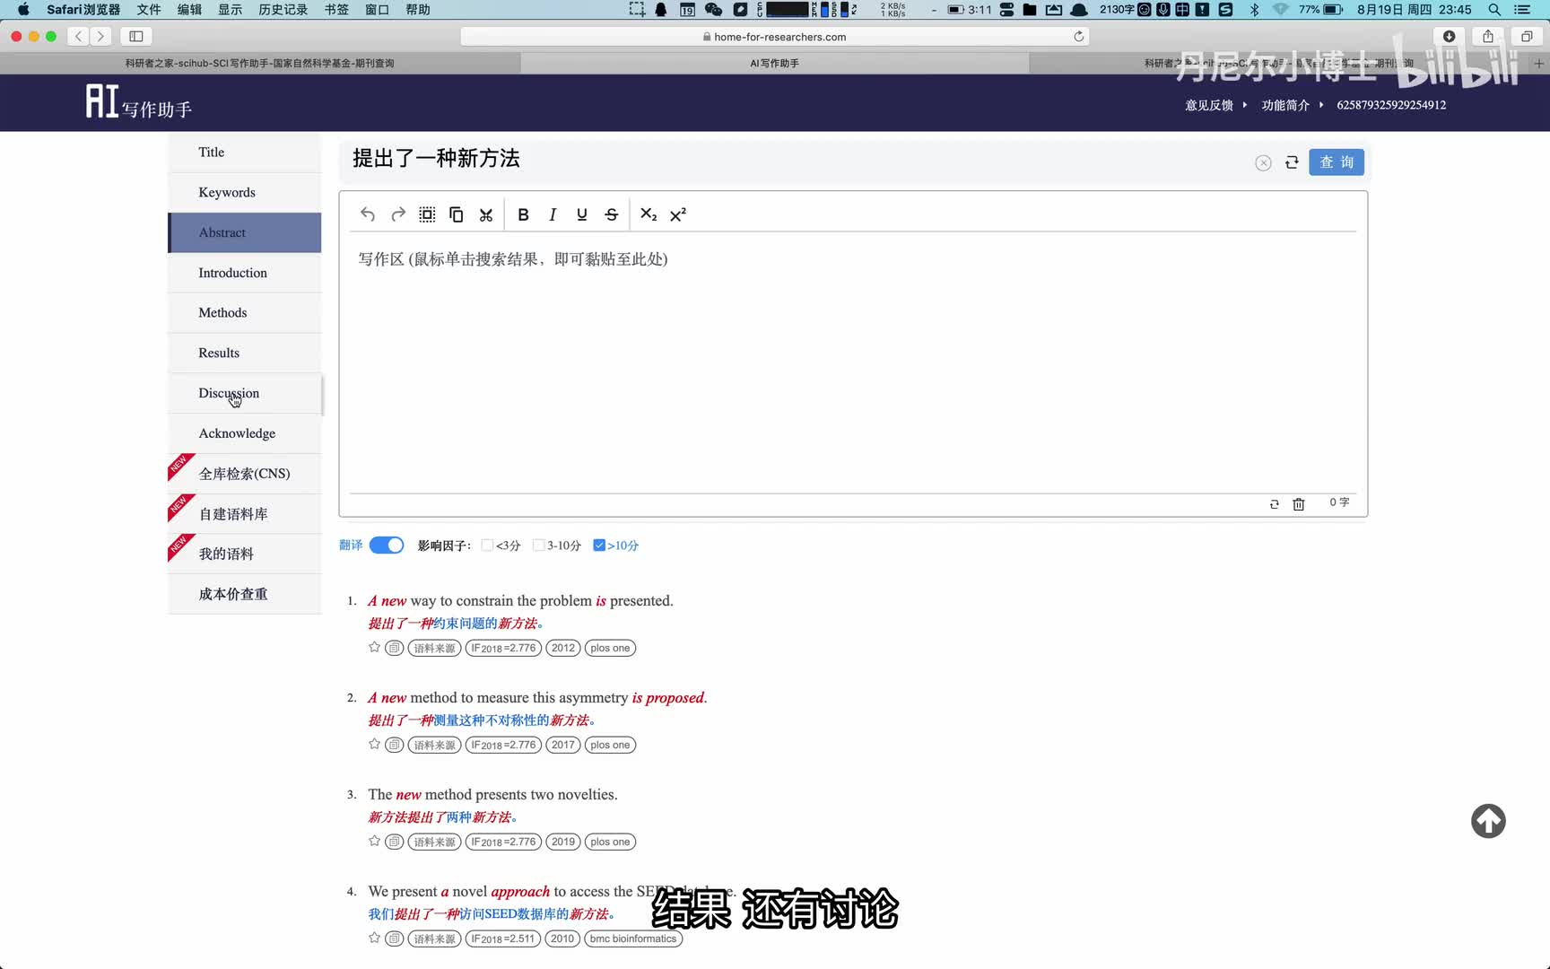Viewport: 1550px width, 969px height.
Task: Click the undo icon in editor toolbar
Action: tap(368, 214)
